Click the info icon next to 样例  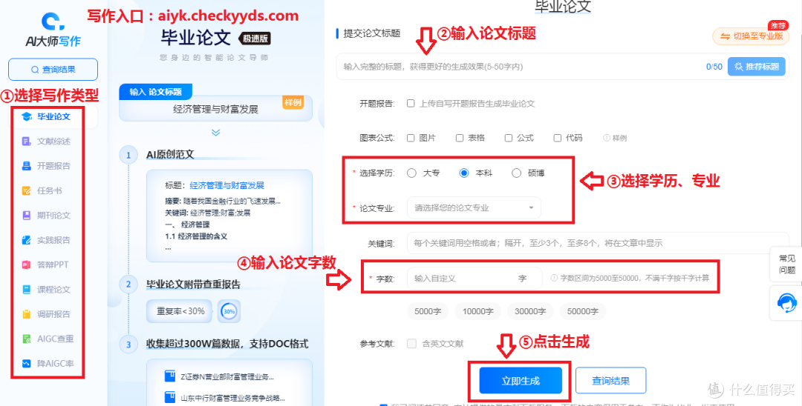pyautogui.click(x=606, y=138)
